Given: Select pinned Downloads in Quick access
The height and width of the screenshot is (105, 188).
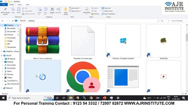Looking at the screenshot, I should pos(11,28).
